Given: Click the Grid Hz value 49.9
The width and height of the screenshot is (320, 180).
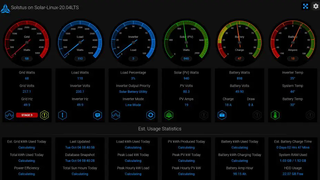Looking at the screenshot, I should (x=27, y=105).
